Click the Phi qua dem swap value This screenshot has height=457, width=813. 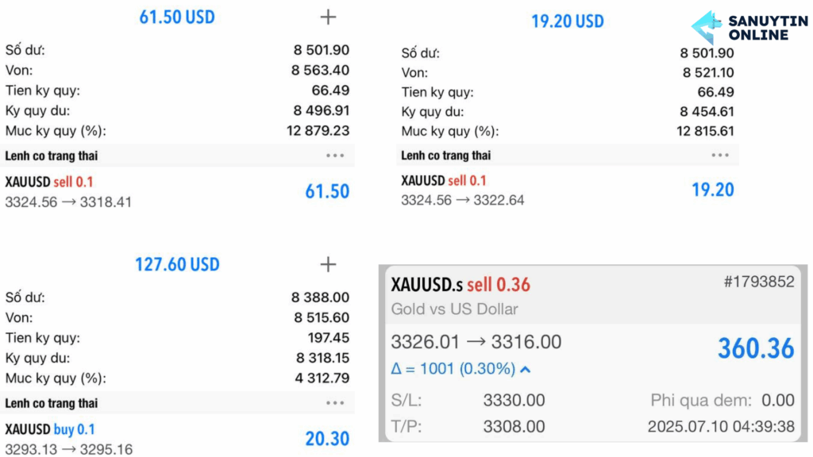[x=778, y=401]
